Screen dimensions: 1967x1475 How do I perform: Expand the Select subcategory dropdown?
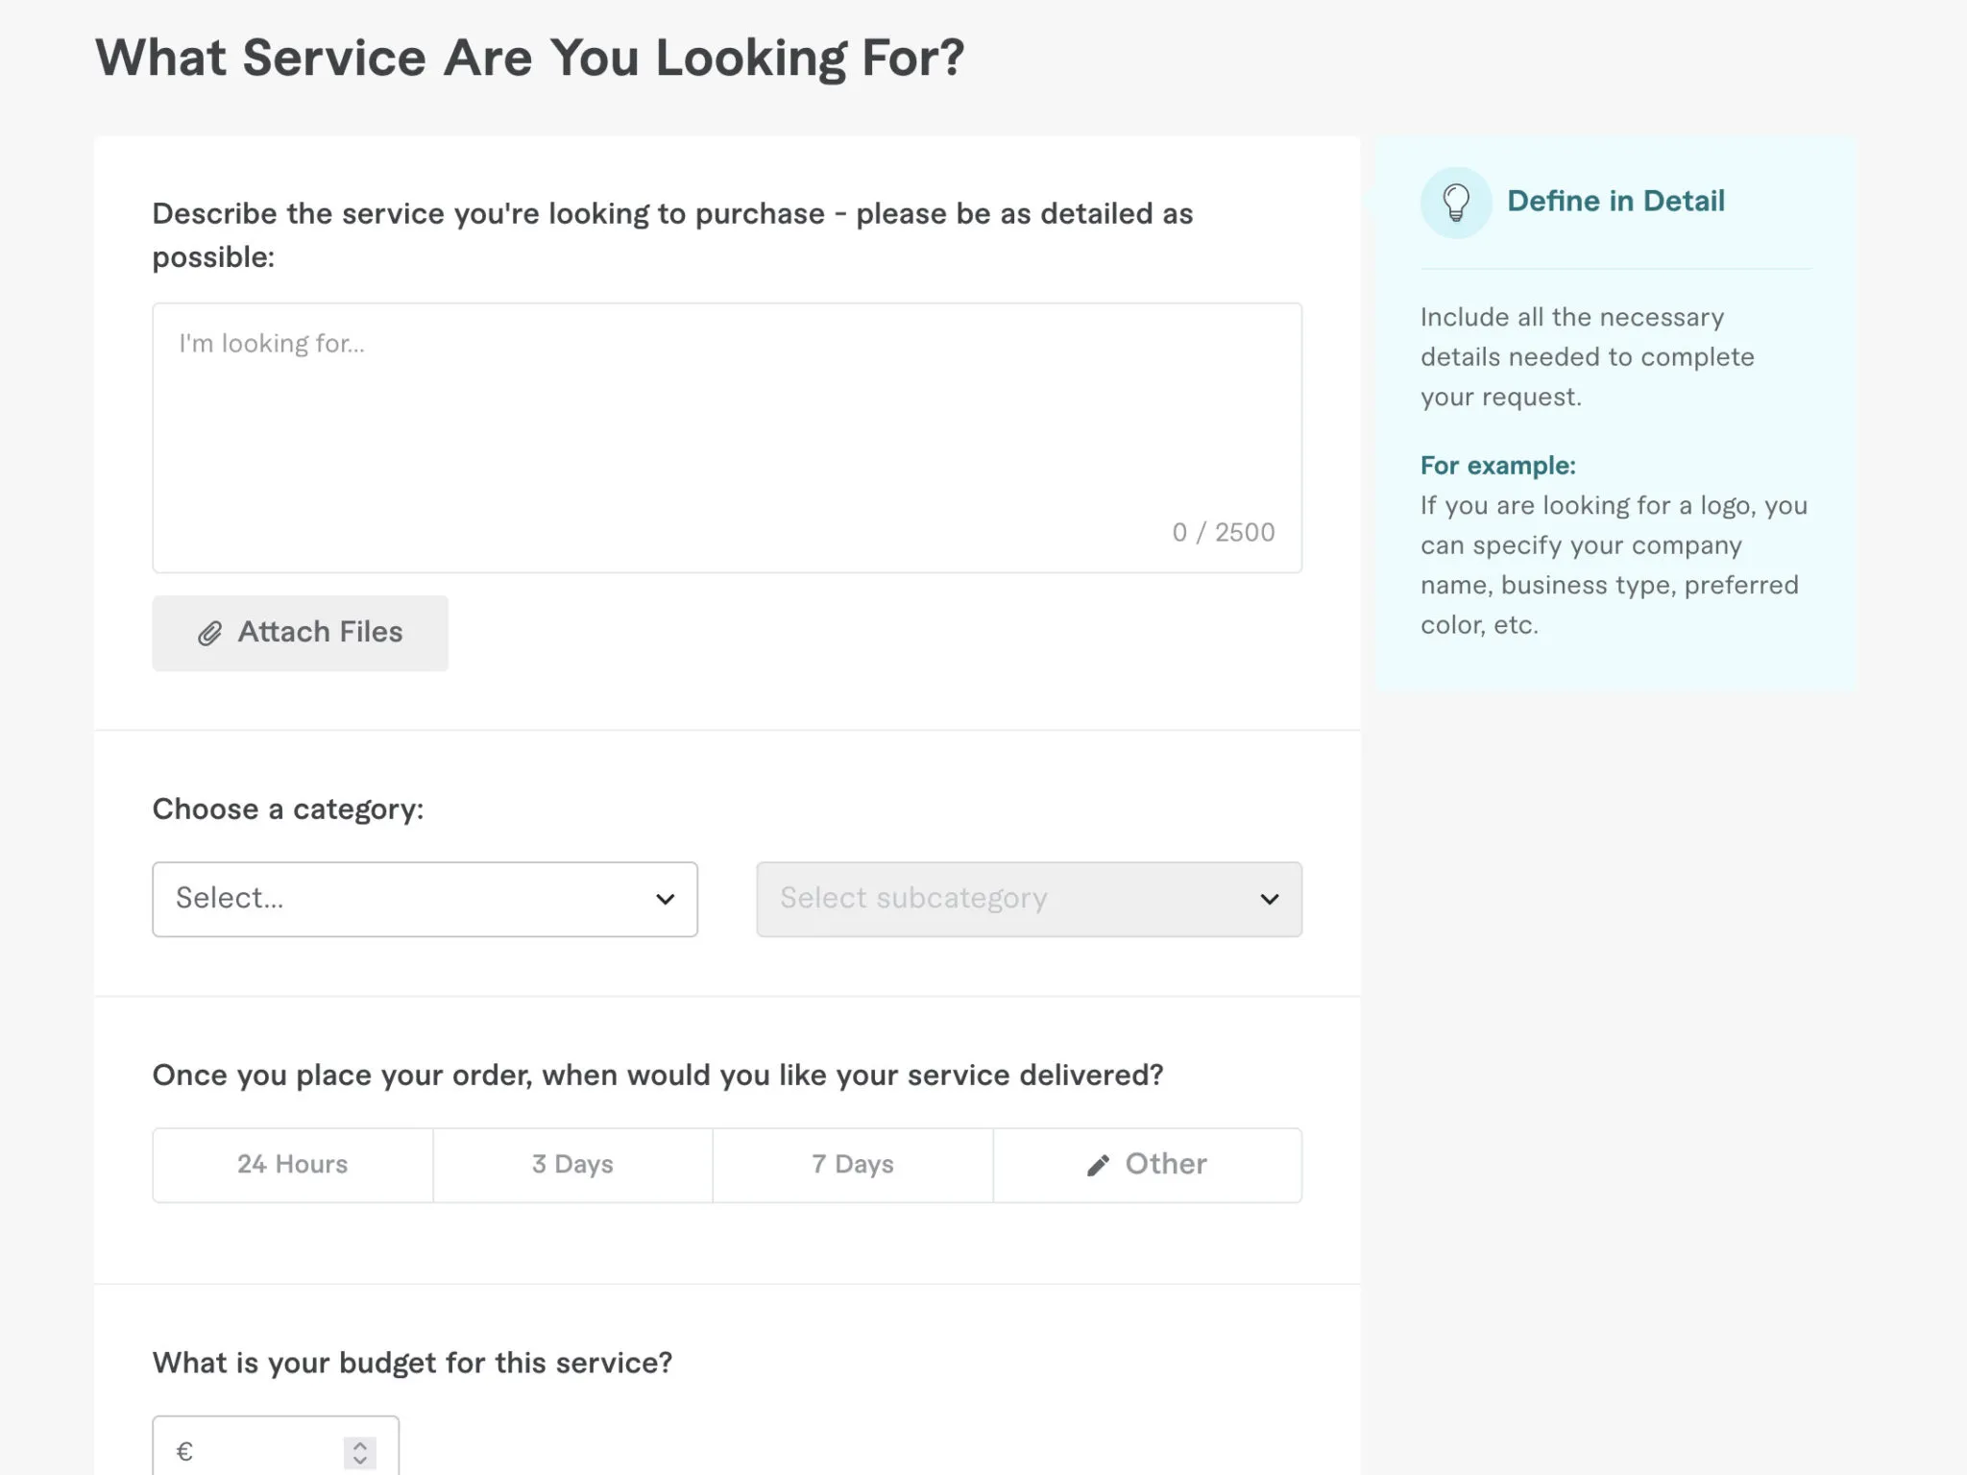tap(1029, 899)
